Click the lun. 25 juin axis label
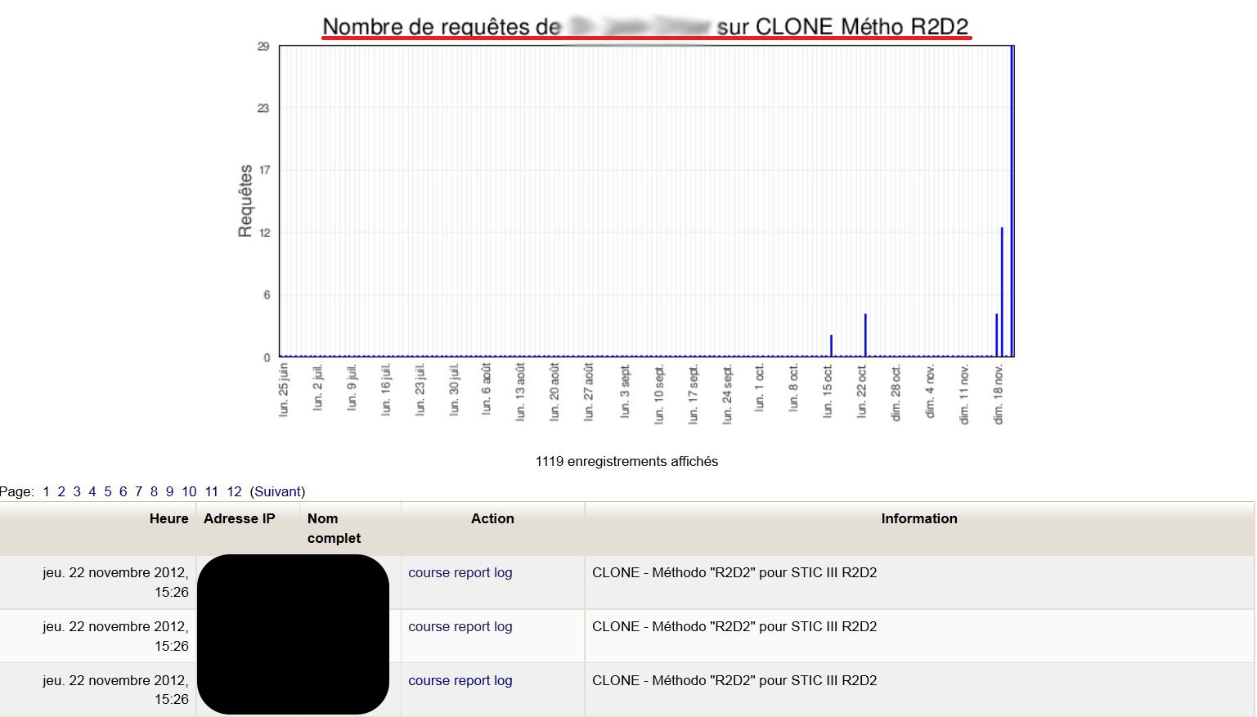Image resolution: width=1257 pixels, height=717 pixels. pos(284,390)
